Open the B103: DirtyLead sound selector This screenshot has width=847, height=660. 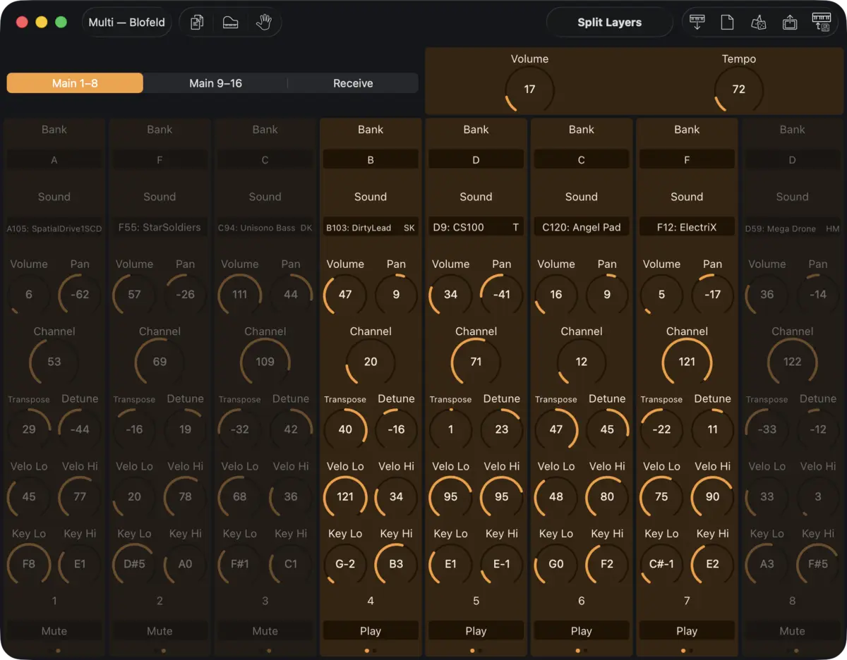[x=371, y=227]
